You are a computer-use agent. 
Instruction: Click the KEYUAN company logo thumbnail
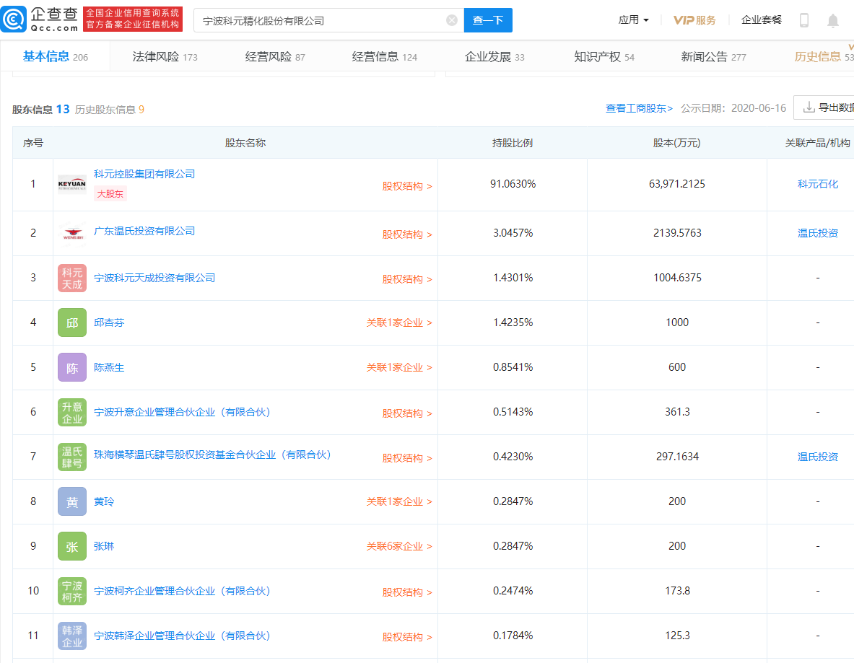(x=72, y=184)
